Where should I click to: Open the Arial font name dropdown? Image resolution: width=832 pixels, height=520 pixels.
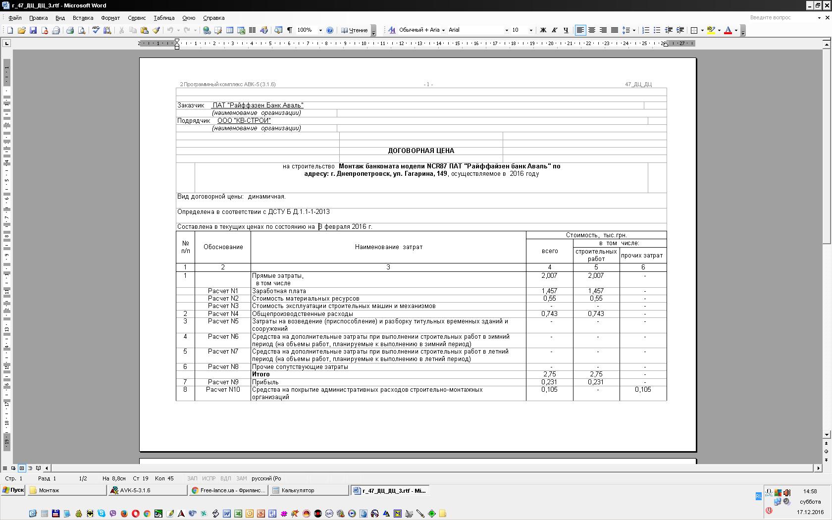point(506,30)
